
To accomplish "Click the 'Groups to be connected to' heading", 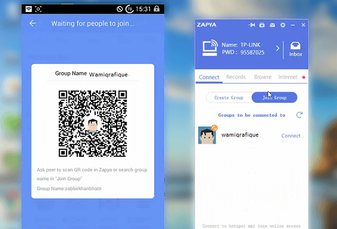I will (251, 115).
